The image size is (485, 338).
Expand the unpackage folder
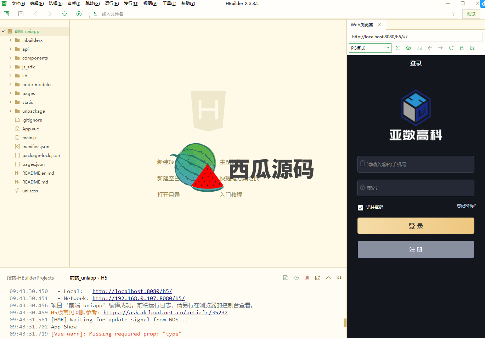click(x=10, y=111)
